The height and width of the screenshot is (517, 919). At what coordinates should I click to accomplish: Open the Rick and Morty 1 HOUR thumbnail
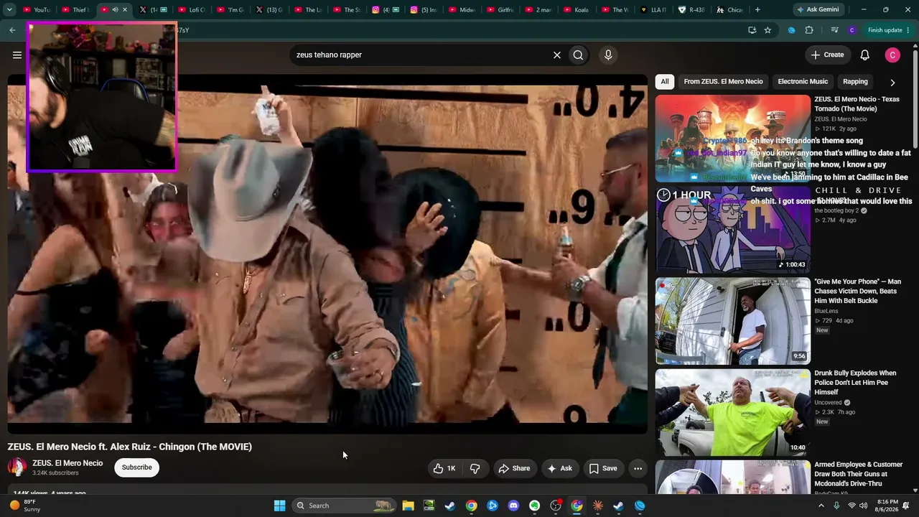click(732, 230)
